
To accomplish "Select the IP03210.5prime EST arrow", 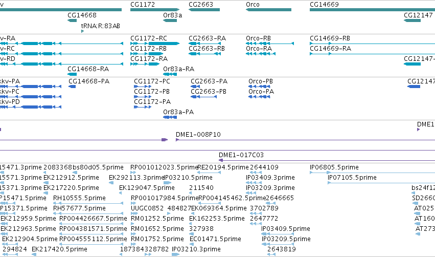I will point(167,183).
